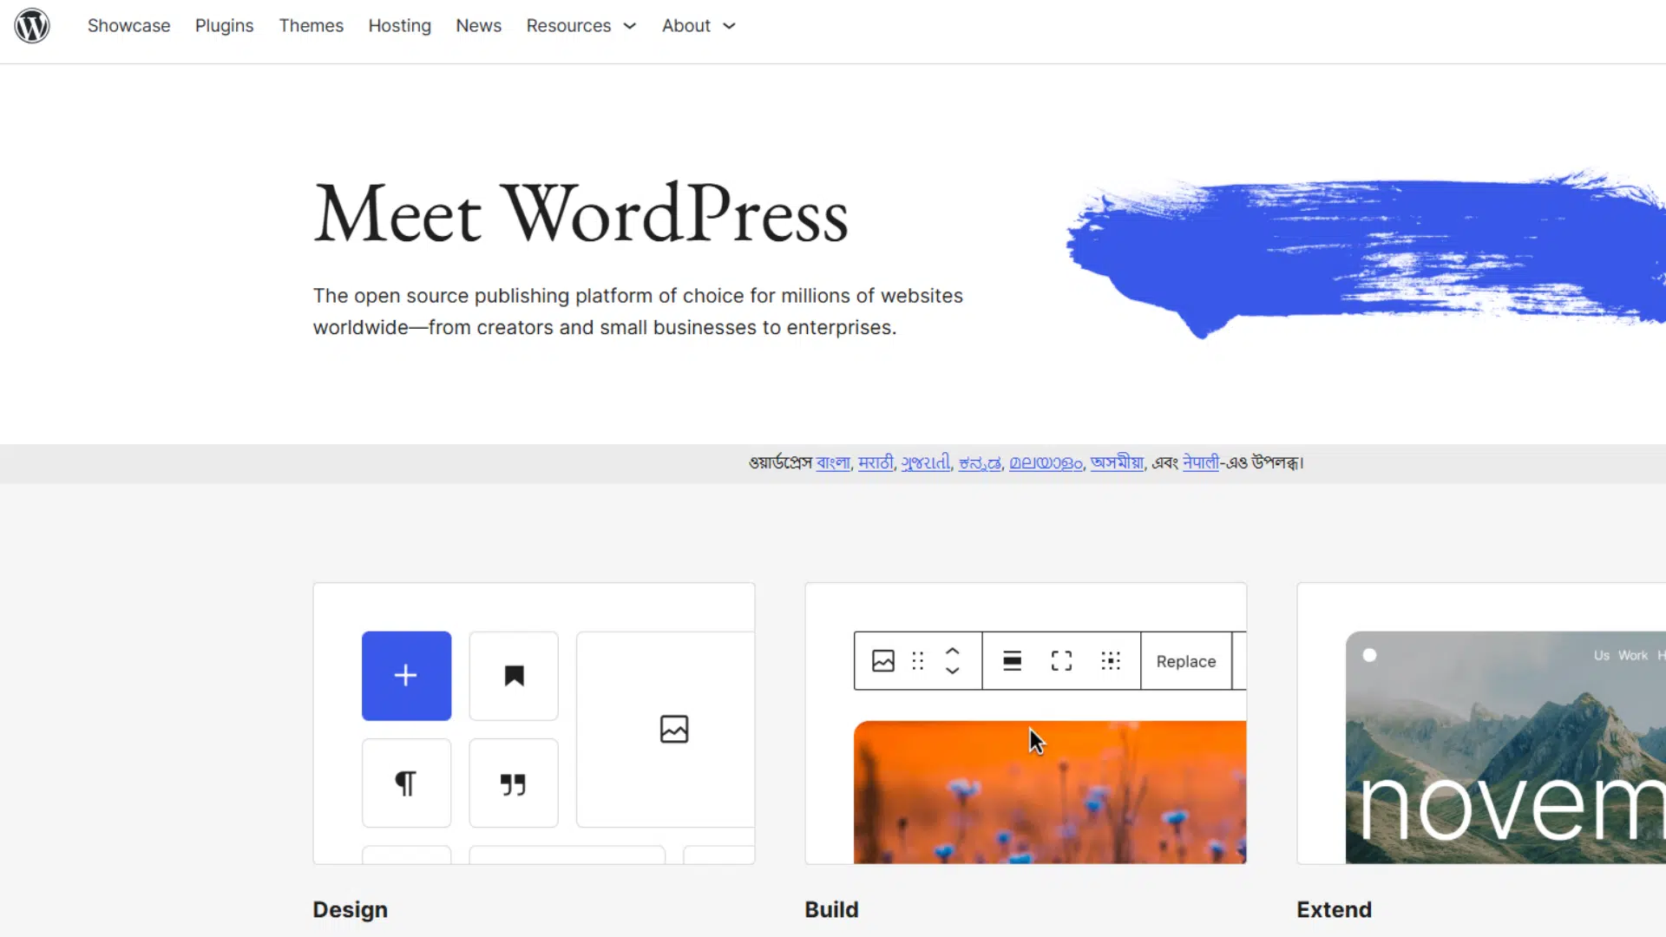Click the Build heading
Viewport: 1666px width, 937px height.
(x=831, y=909)
